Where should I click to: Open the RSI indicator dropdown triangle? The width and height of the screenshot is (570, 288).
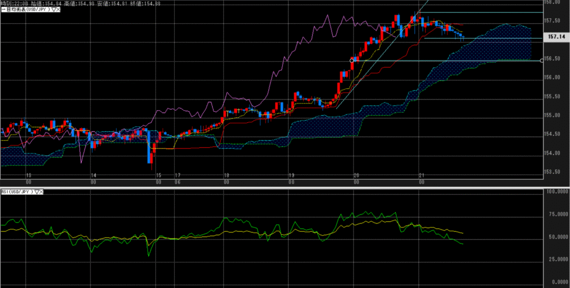[x=37, y=191]
